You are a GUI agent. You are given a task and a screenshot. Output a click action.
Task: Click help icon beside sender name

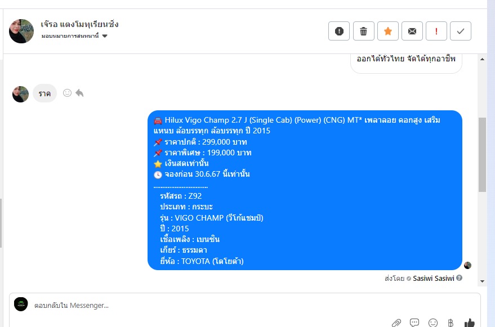(x=460, y=278)
